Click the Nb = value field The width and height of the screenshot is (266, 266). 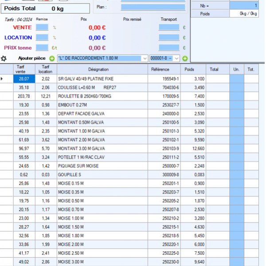[244, 6]
